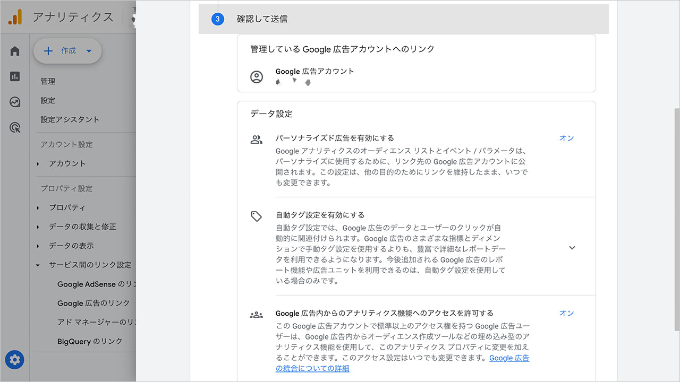Expand the 自動タグ設定 details chevron

pyautogui.click(x=572, y=247)
